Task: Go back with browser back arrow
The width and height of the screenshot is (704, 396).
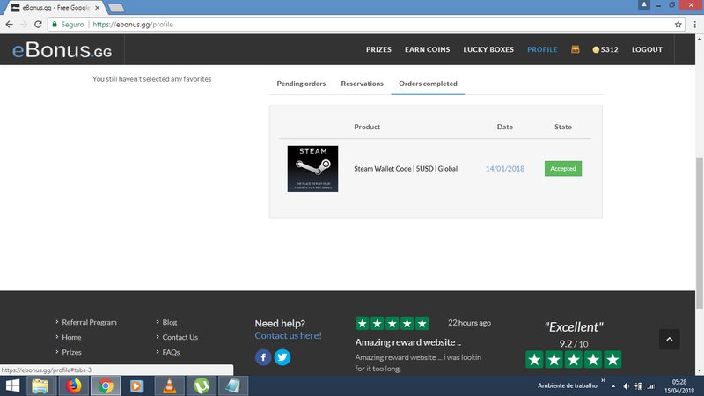Action: coord(10,25)
